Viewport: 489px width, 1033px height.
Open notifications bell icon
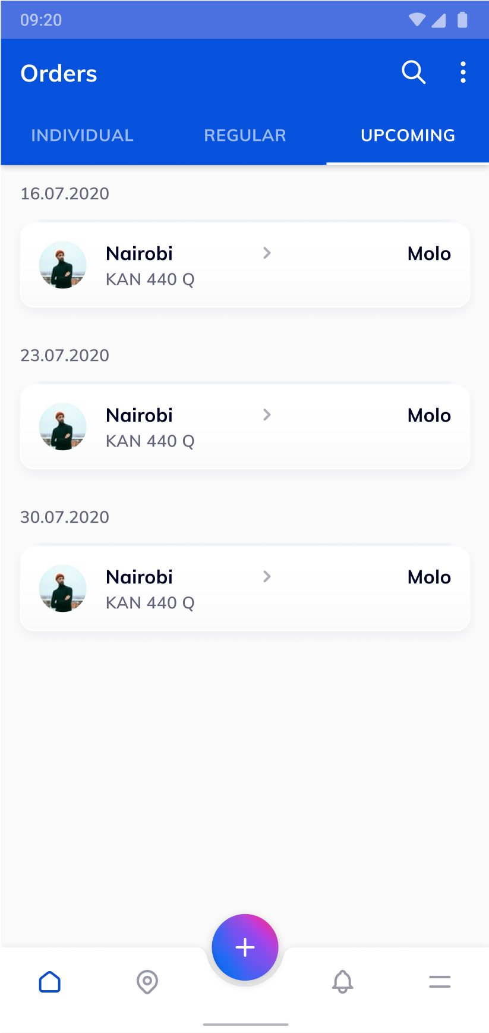click(343, 982)
